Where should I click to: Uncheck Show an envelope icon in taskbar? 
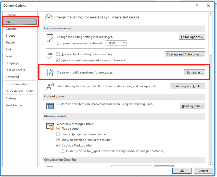point(58,140)
